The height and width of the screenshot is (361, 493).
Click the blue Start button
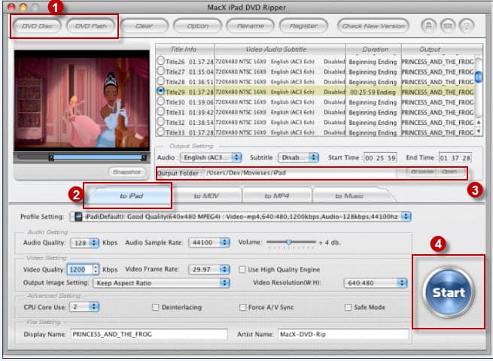[449, 293]
